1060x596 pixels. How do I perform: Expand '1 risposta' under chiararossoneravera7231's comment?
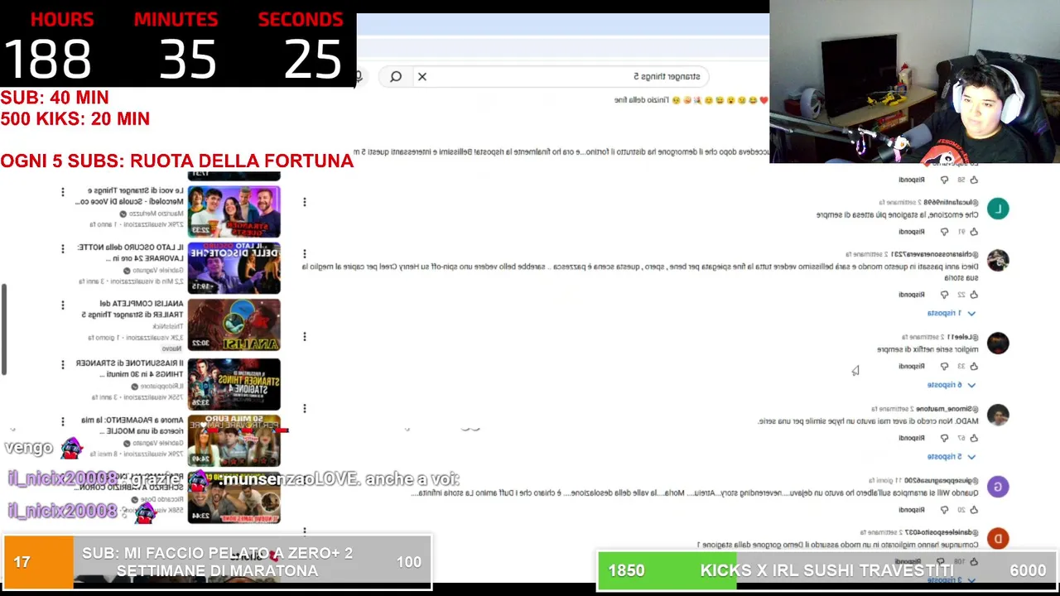952,313
